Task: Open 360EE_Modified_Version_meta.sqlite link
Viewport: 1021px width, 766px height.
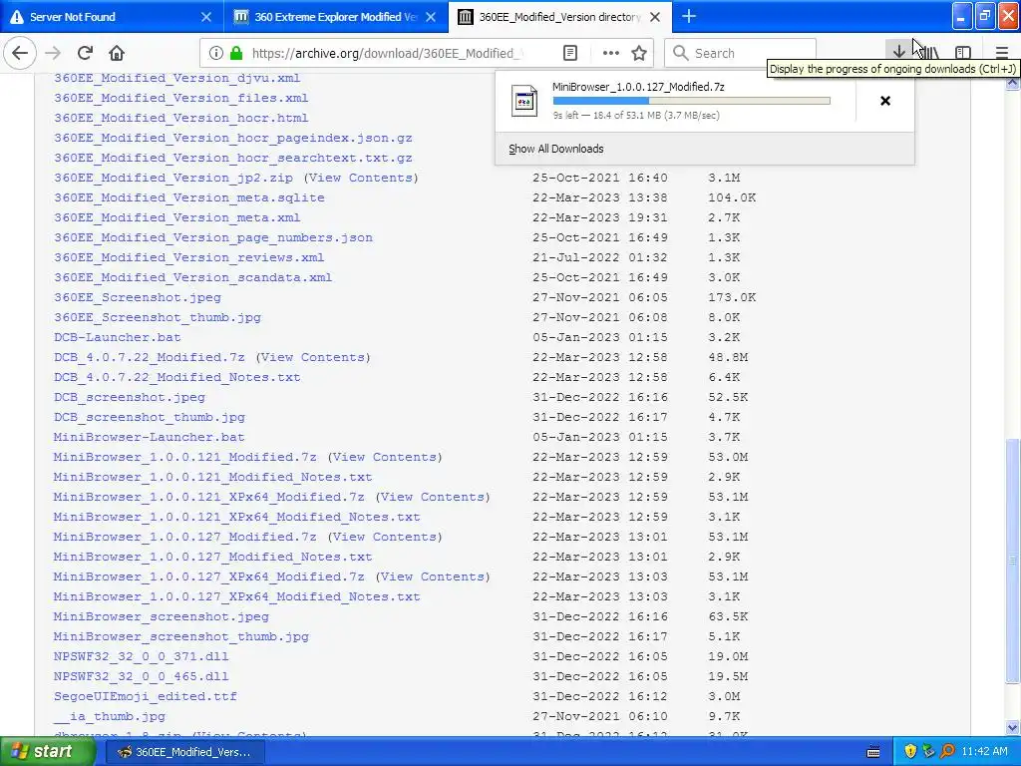Action: pos(188,197)
